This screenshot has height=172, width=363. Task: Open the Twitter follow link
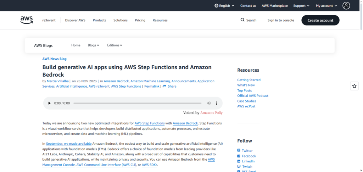tap(247, 151)
